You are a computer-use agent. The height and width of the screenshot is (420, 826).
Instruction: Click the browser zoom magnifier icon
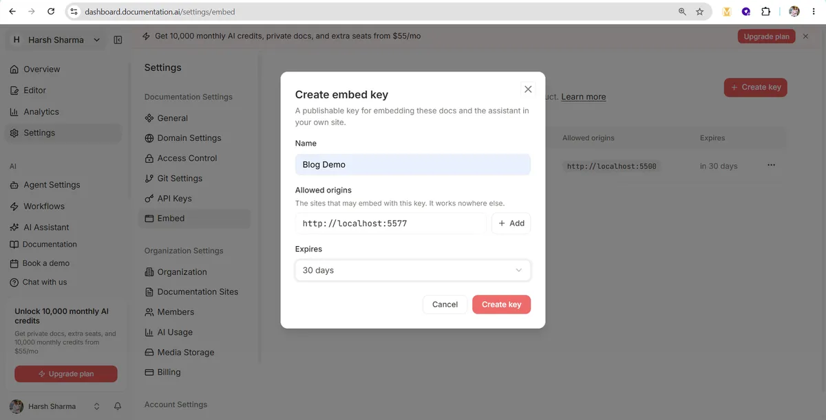[682, 12]
